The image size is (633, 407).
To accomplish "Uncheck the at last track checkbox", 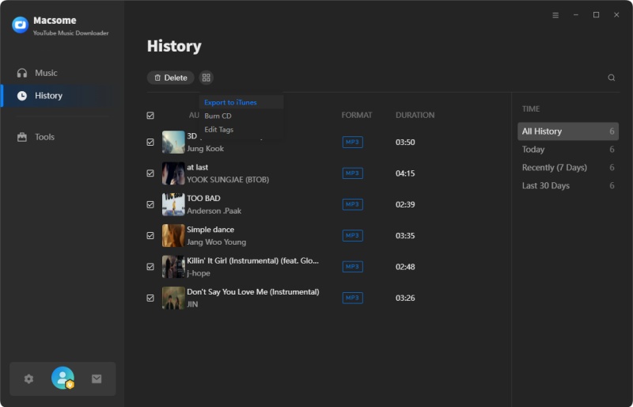I will [150, 173].
